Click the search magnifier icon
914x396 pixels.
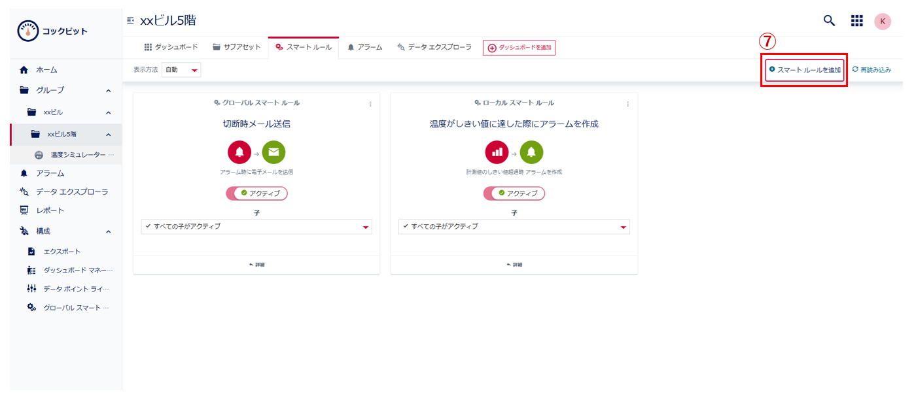(829, 21)
